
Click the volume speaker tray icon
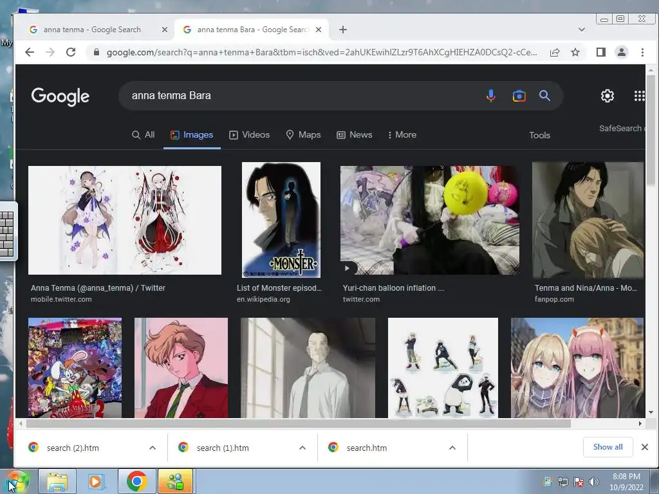point(593,482)
